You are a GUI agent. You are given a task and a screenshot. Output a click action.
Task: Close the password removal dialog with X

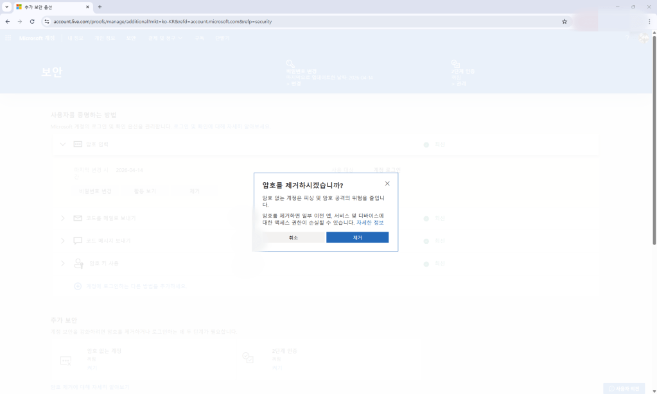click(x=387, y=184)
